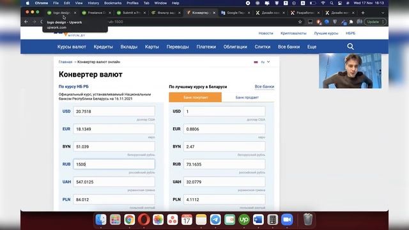Image resolution: width=409 pixels, height=230 pixels.
Task: Focus the best-rate EUR field 0.8806
Action: [x=224, y=129]
